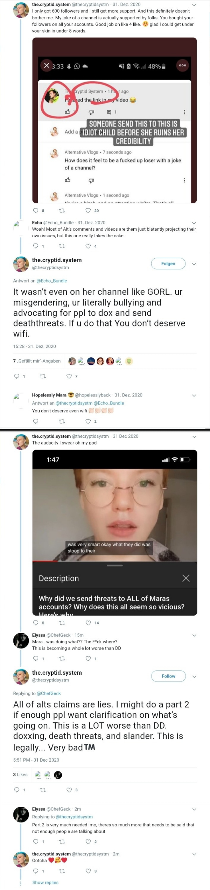210x890 pixels.
Task: View the 3 Likes list
Action: (x=20, y=775)
